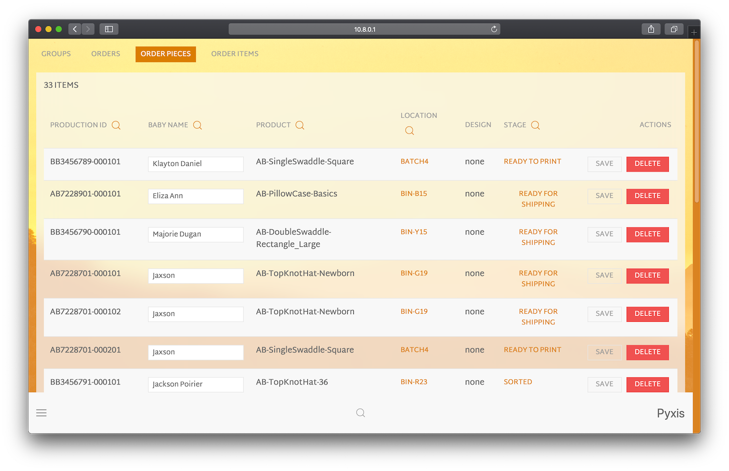Click Majorie Dugan's baby name field
Viewport: 729px width, 471px height.
click(x=195, y=234)
